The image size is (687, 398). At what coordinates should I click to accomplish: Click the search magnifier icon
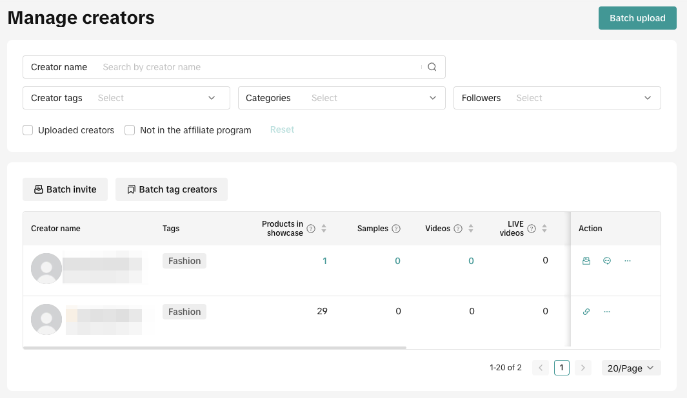click(432, 67)
